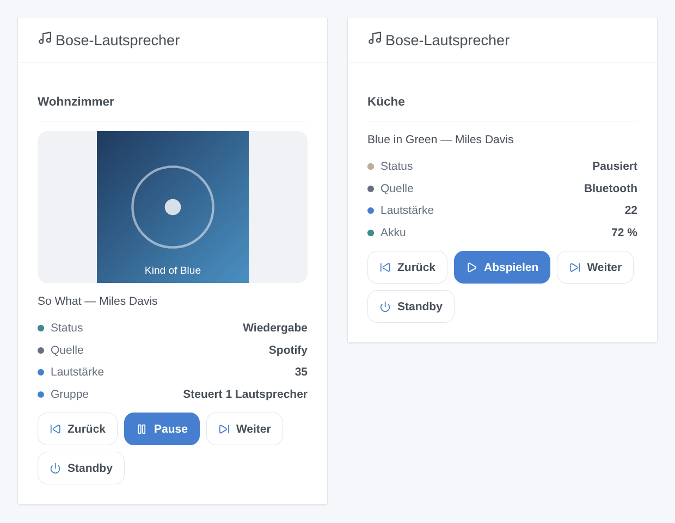Click the 'Bose-Lautsprecher' title above Wohnzimmer

click(118, 40)
